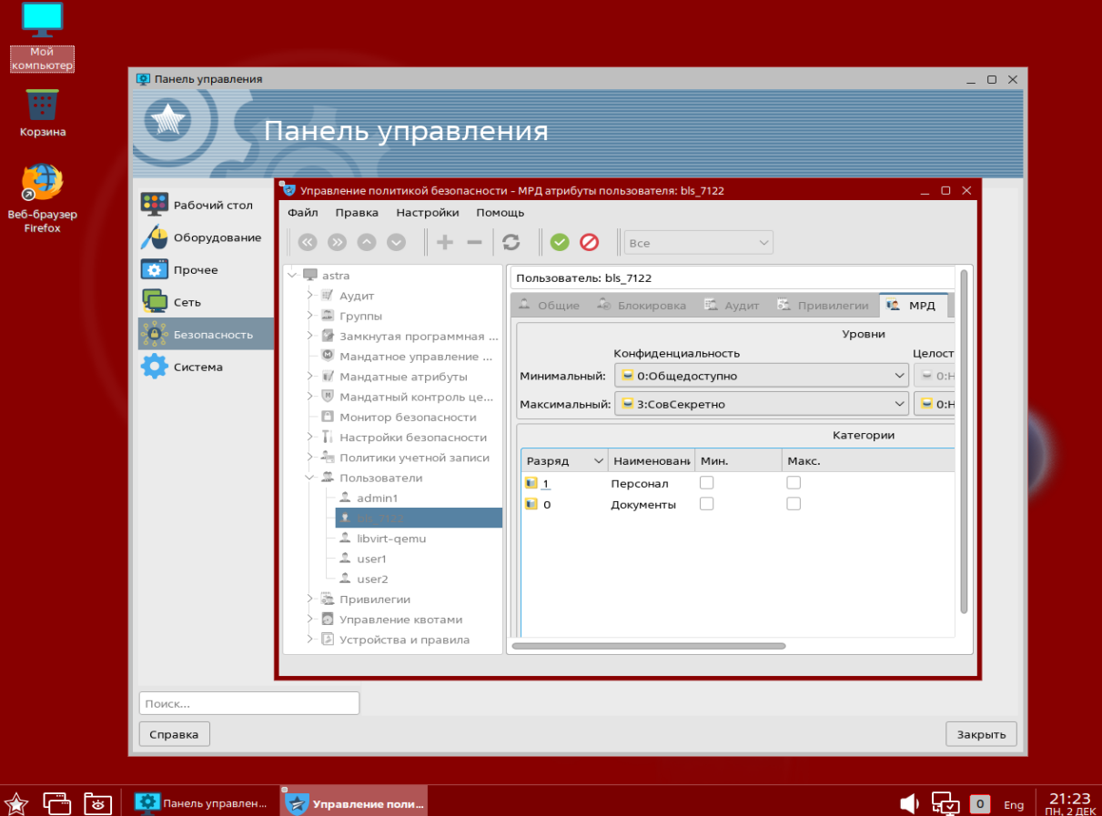Open Максимальный confidentiality level dropdown
The height and width of the screenshot is (816, 1102).
pos(762,404)
